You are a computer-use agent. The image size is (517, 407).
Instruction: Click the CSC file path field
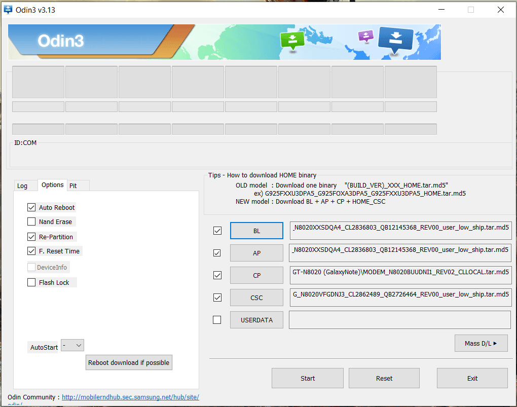400,298
